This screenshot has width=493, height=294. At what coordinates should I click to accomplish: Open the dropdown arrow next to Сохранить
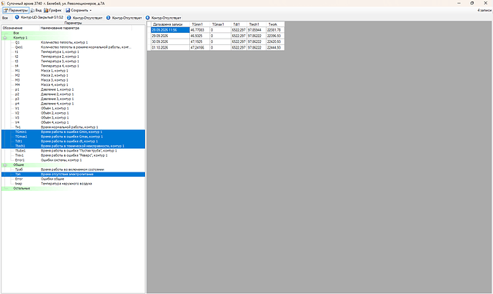tap(91, 11)
